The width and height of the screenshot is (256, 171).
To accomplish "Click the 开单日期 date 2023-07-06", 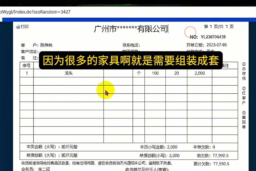I will 216,45.
